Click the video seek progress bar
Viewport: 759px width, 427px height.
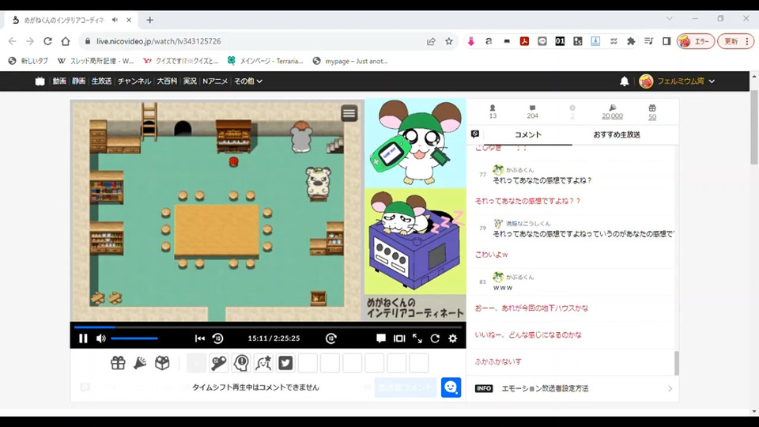pyautogui.click(x=268, y=327)
